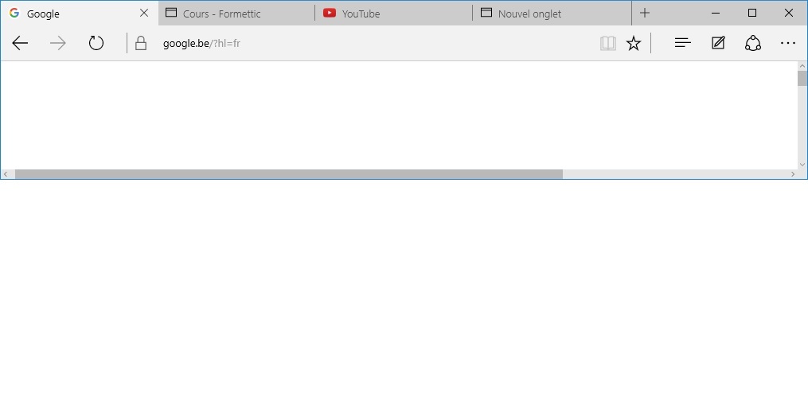Screen dimensions: 808x412
Task: Click the vertical scrollbar up arrow
Action: pyautogui.click(x=802, y=66)
